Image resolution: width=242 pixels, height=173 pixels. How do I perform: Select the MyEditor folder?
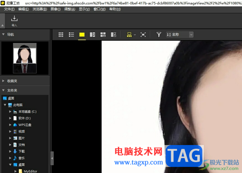30,171
